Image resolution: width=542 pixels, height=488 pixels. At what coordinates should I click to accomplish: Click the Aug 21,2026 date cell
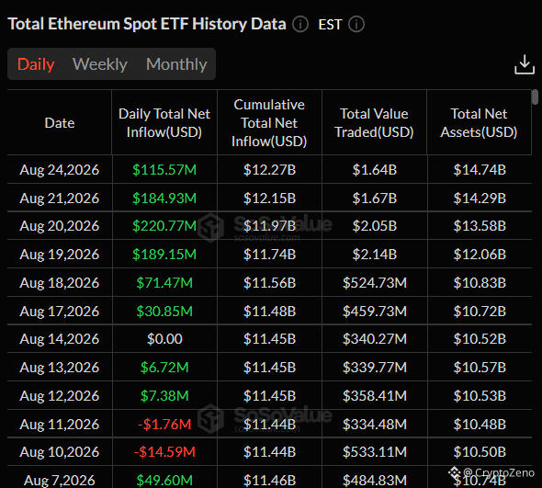60,199
